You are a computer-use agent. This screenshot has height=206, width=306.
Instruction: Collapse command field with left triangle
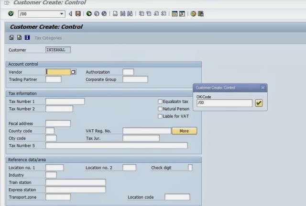point(71,14)
